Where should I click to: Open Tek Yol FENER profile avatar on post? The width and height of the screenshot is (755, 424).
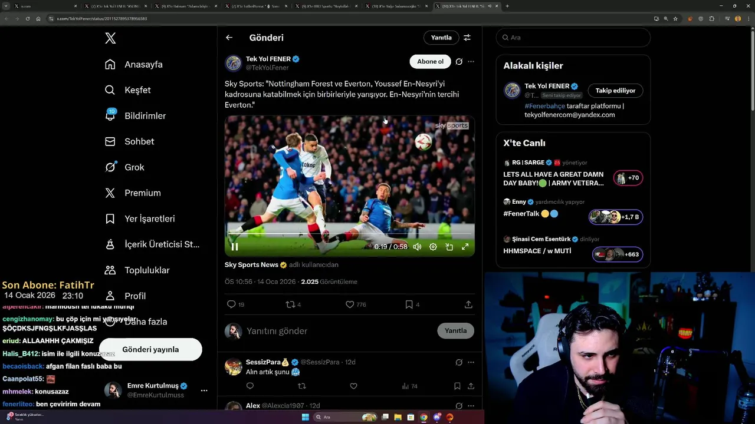(234, 63)
